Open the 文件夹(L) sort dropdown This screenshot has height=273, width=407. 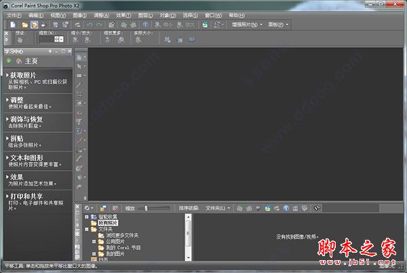218,208
